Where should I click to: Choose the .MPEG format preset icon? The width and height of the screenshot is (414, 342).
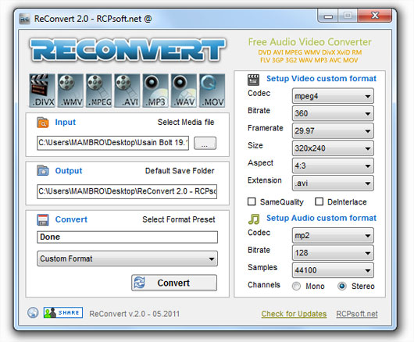coord(98,91)
